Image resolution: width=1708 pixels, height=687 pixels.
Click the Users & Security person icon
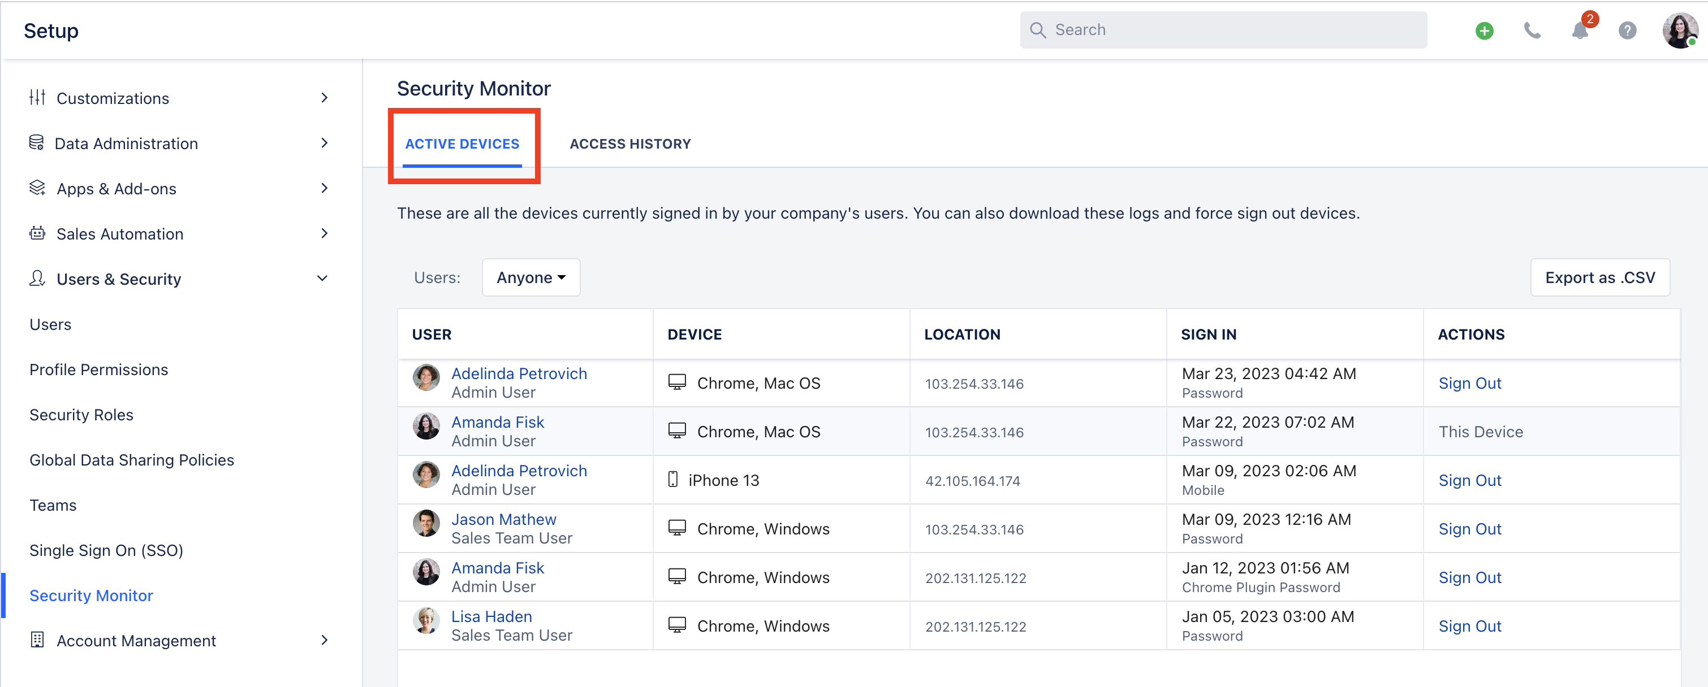click(37, 278)
